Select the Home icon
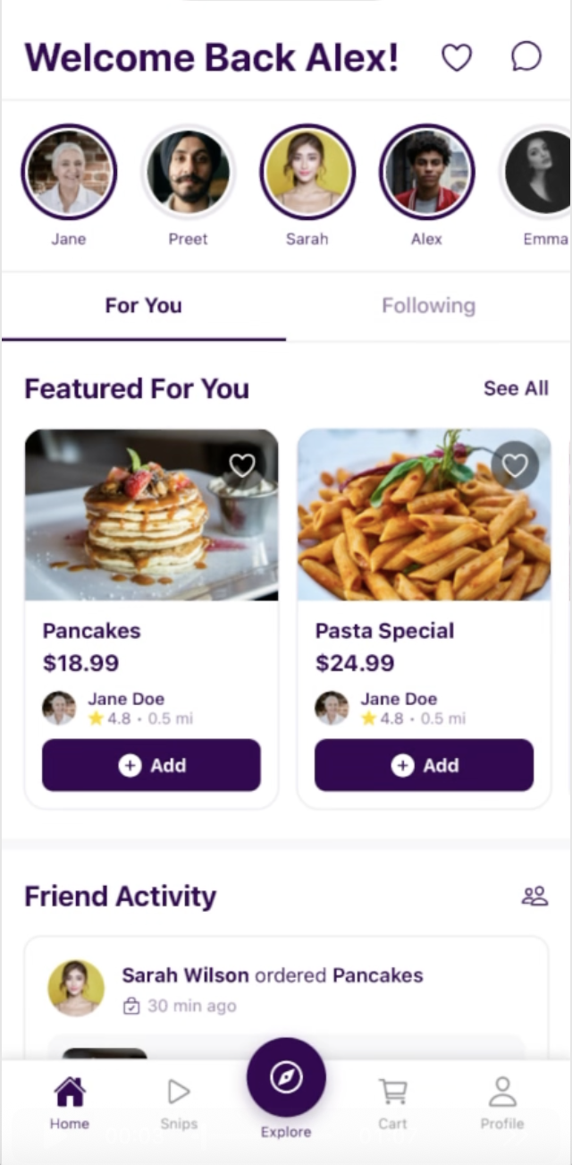 [x=69, y=1092]
